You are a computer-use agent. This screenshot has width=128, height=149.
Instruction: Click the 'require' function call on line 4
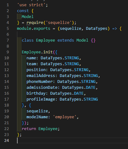(35, 23)
